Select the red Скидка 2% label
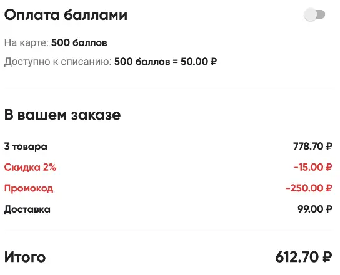The image size is (340, 275). (30, 167)
